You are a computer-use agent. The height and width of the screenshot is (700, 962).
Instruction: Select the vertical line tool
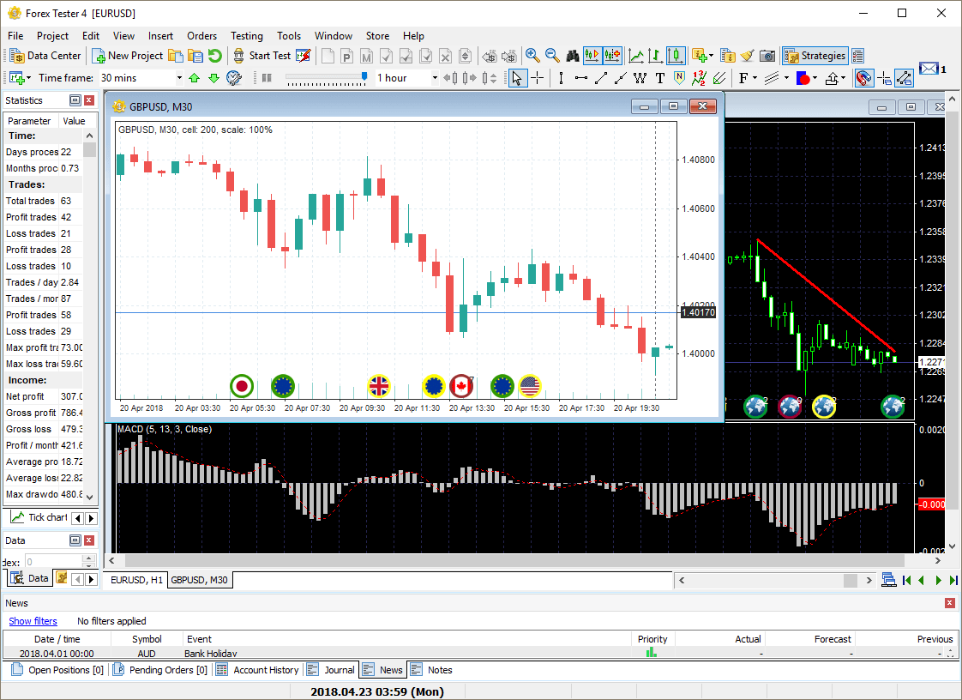(561, 78)
